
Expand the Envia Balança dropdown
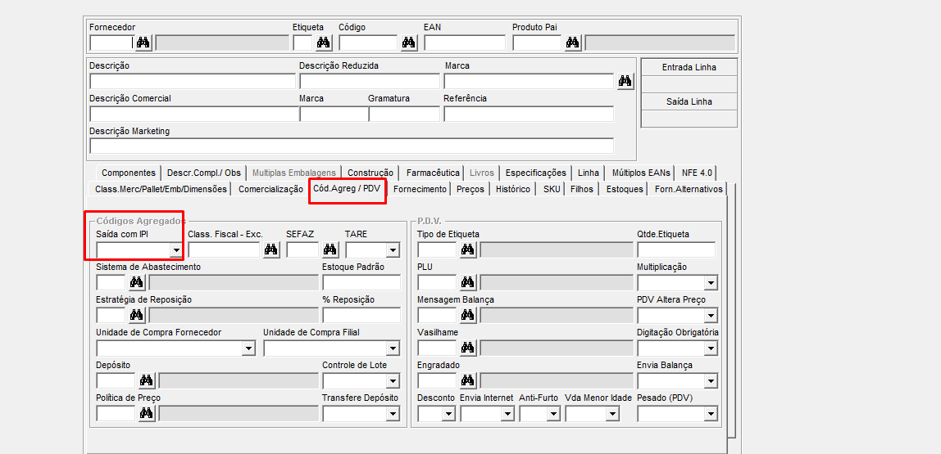(711, 381)
